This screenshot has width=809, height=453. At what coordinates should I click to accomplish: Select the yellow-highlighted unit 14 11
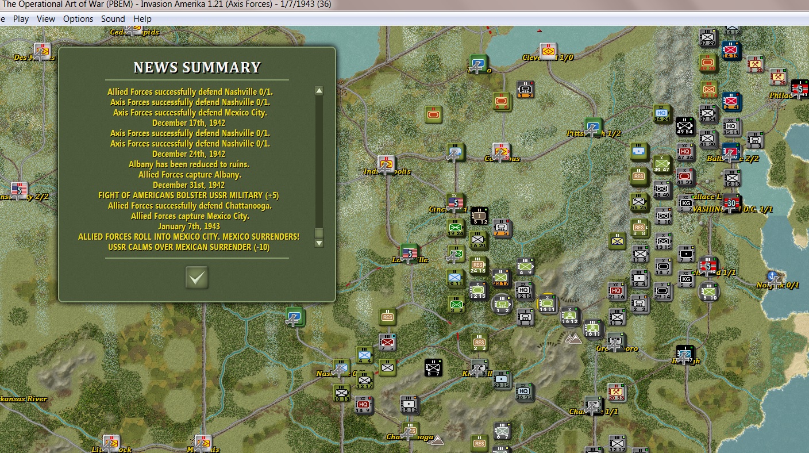(548, 304)
